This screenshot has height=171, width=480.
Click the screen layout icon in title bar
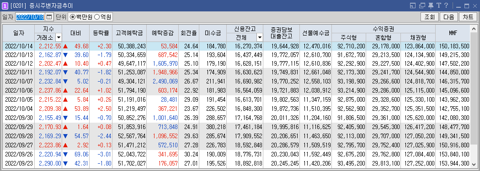pyautogui.click(x=413, y=5)
